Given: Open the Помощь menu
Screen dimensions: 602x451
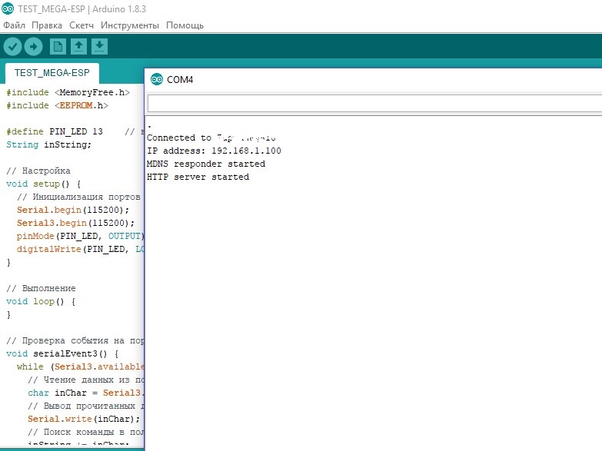Looking at the screenshot, I should pos(185,25).
